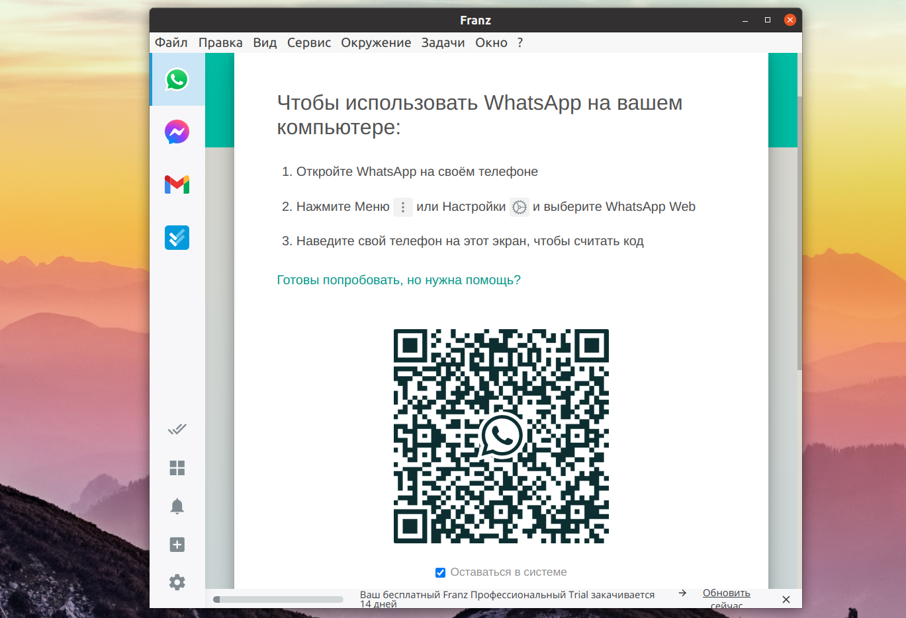Viewport: 906px width, 618px height.
Task: Click 'Готовы попробовать, но нужна помощь?' link
Action: coord(398,280)
